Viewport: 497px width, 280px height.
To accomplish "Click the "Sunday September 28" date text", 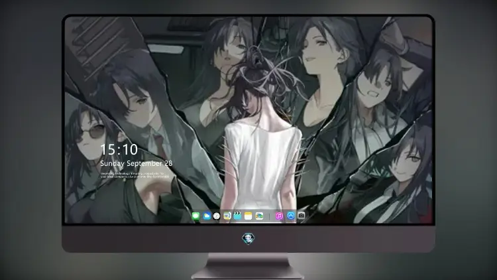I will [x=137, y=163].
